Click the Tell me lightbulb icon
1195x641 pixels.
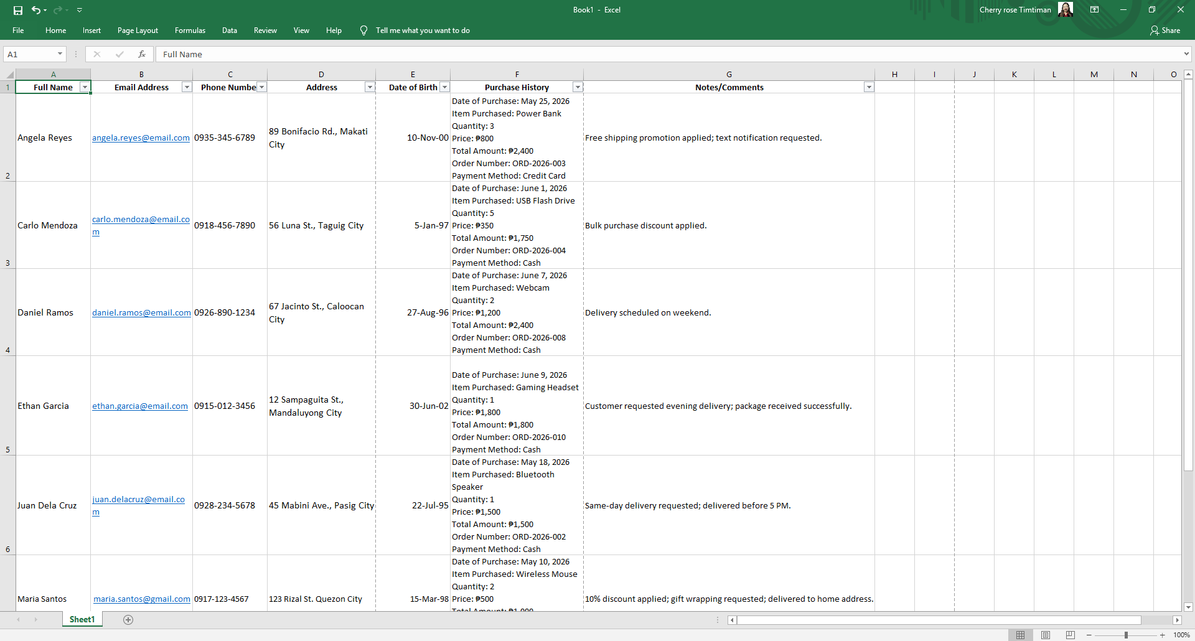click(363, 30)
